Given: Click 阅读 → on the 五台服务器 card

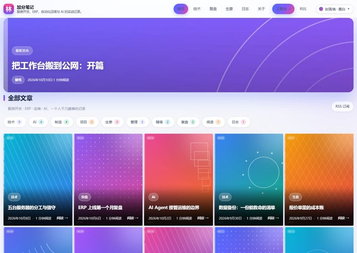Looking at the screenshot, I should tap(62, 218).
